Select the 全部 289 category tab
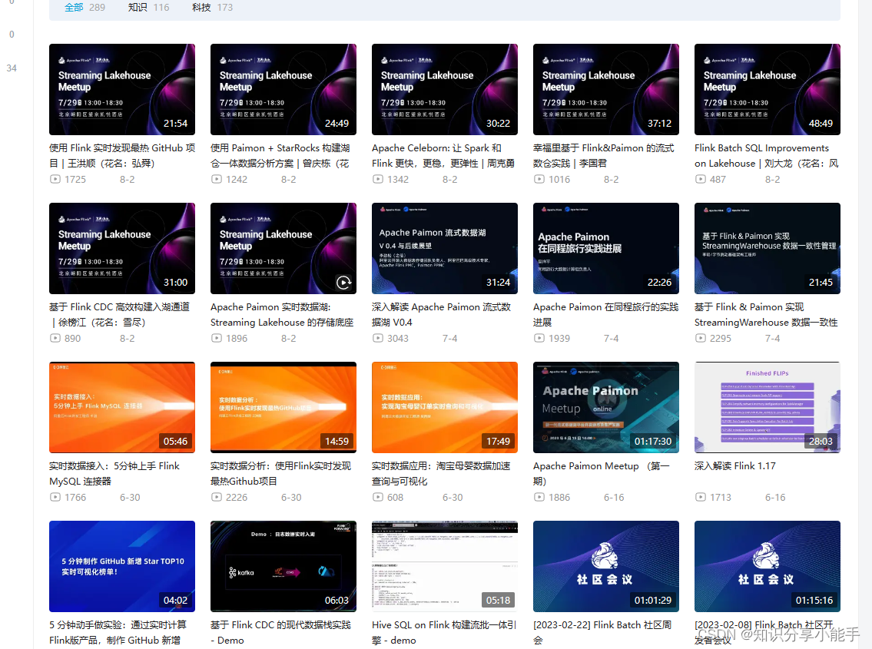The height and width of the screenshot is (649, 872). (85, 7)
